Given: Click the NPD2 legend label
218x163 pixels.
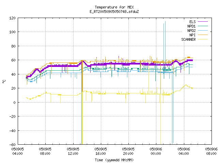Looking at the screenshot, I should (191, 31).
